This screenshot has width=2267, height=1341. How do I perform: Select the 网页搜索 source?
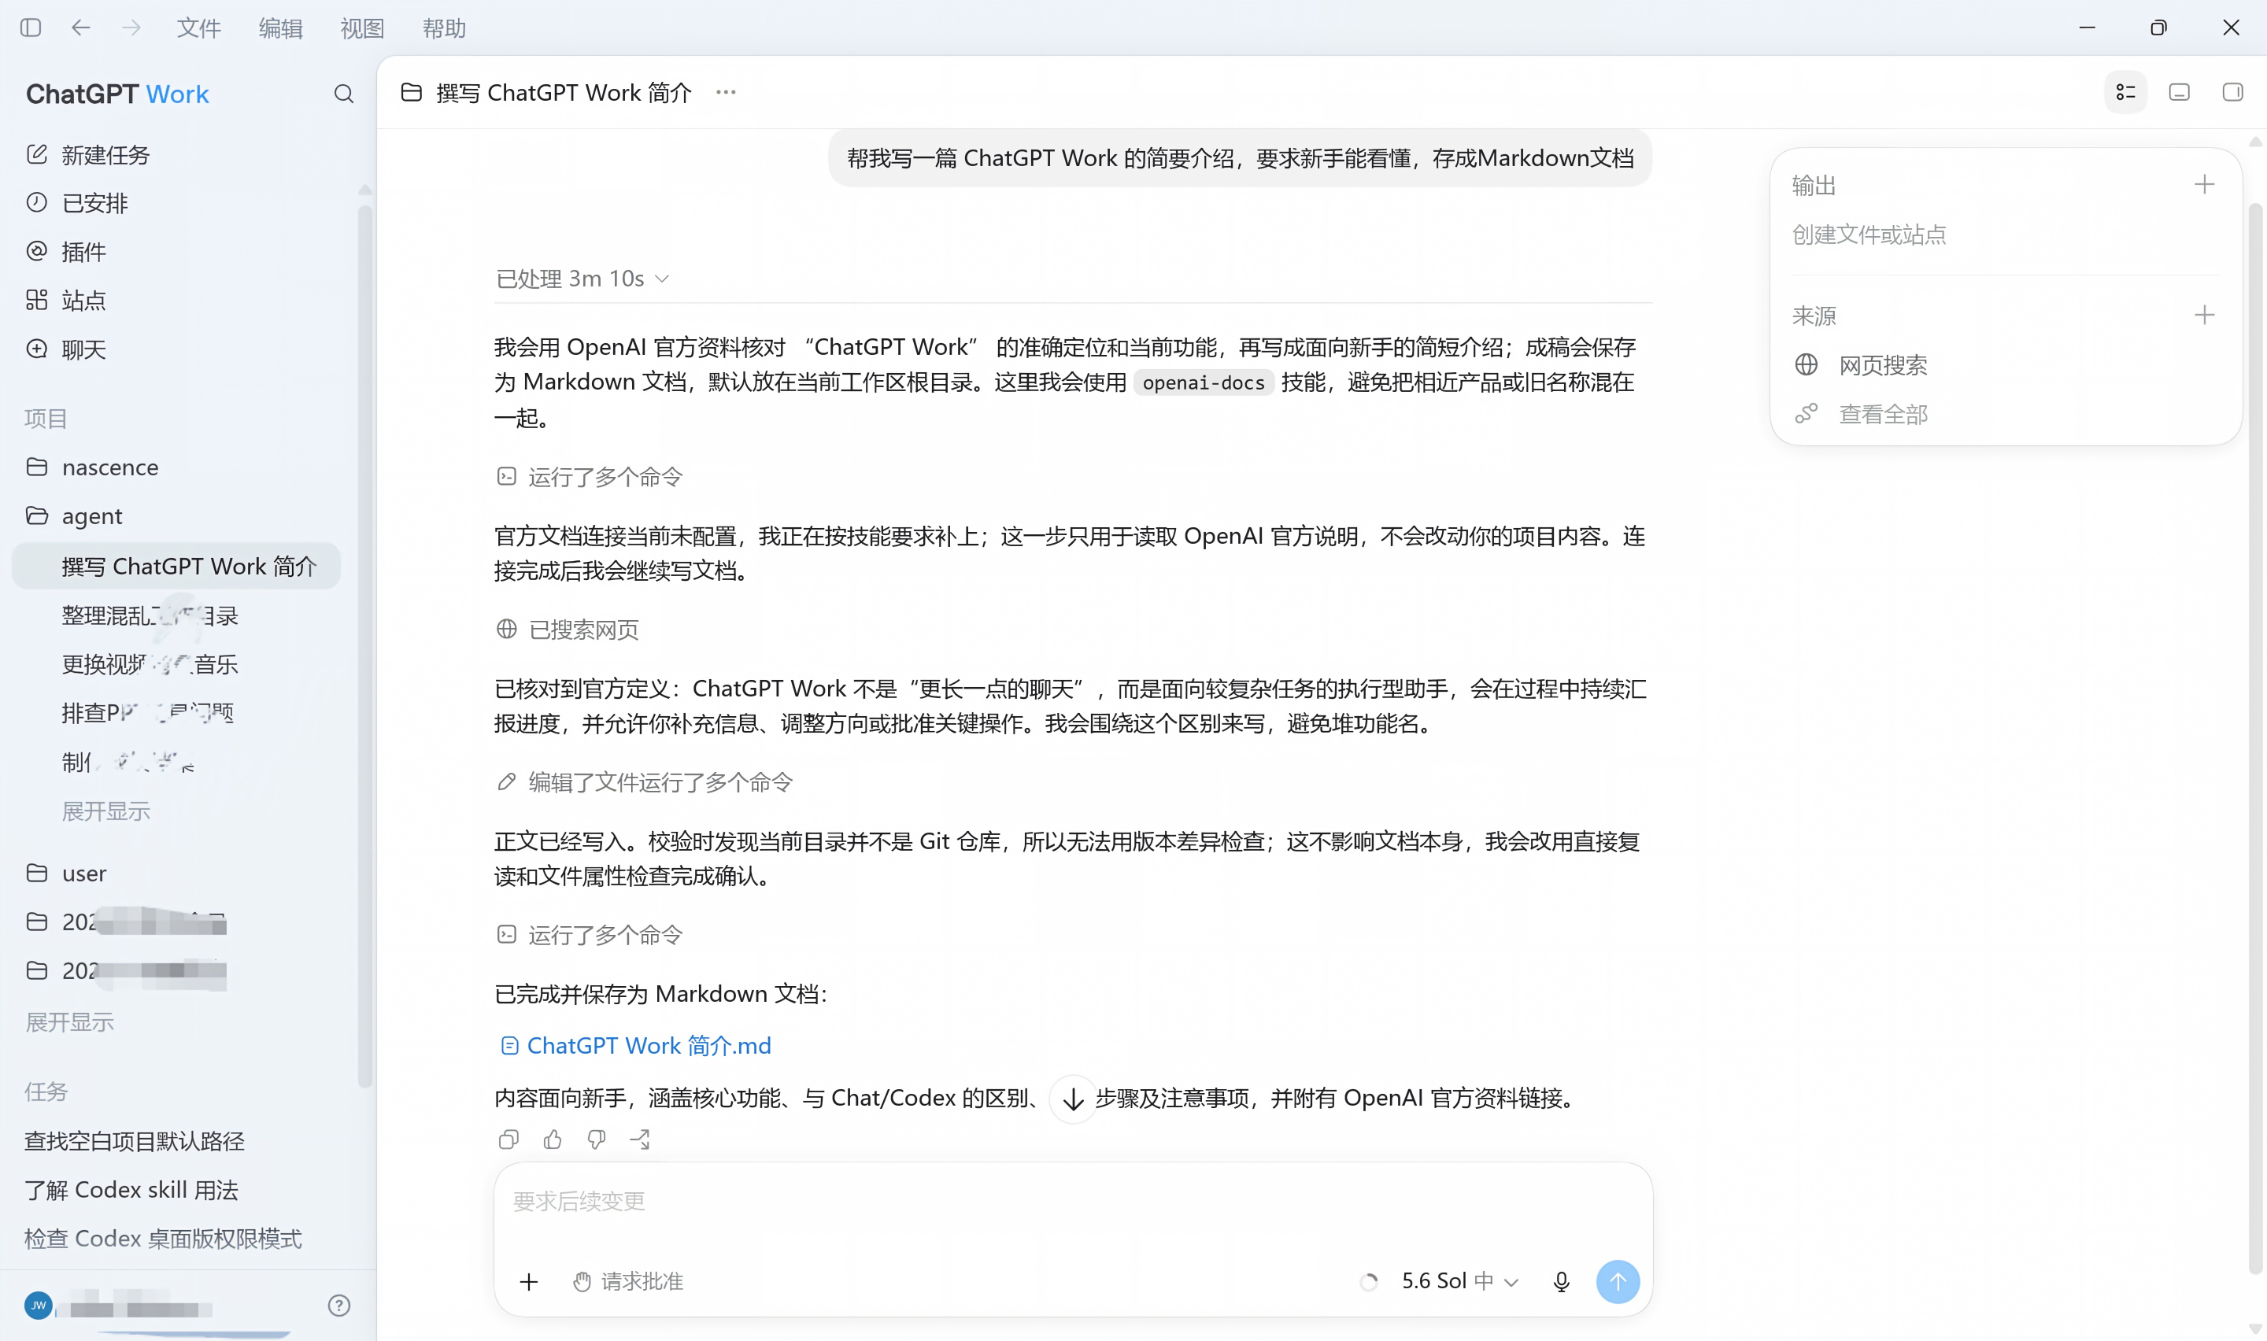[x=1862, y=365]
